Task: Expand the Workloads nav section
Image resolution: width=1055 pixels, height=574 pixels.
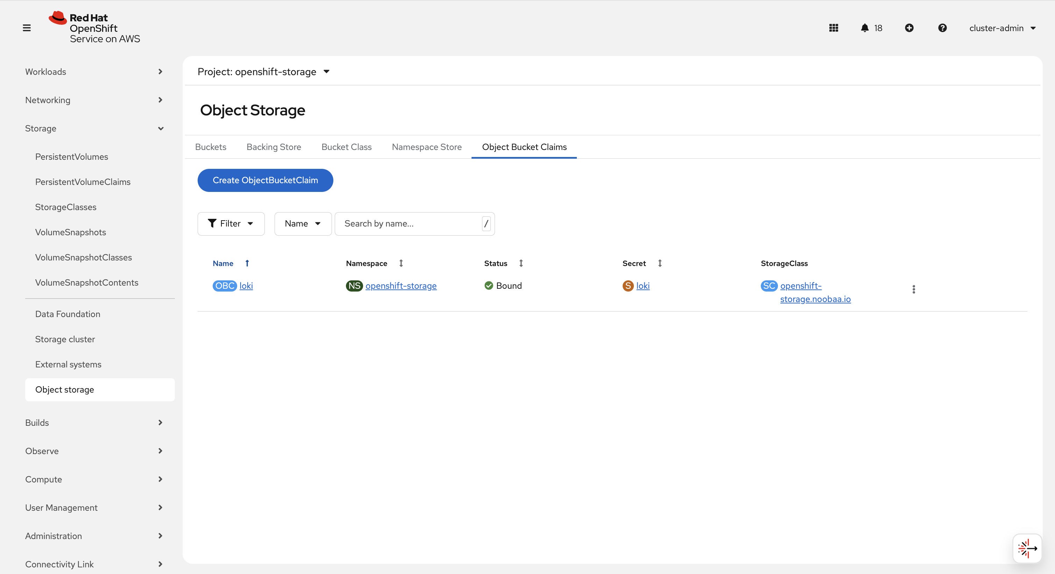Action: click(x=94, y=72)
